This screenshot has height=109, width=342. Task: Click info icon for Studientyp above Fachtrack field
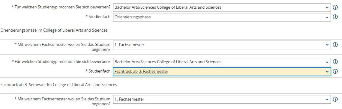(x=335, y=62)
